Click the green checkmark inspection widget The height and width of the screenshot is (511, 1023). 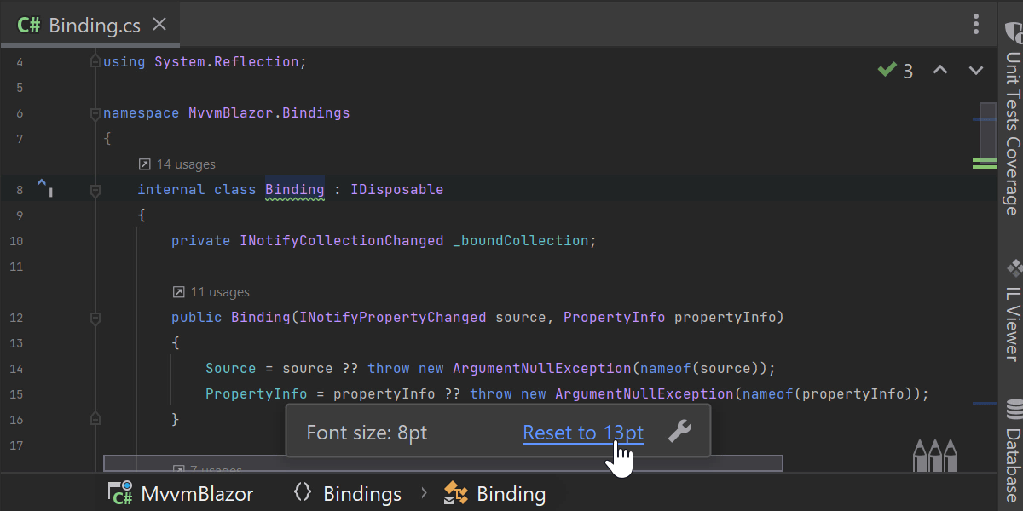pos(895,71)
